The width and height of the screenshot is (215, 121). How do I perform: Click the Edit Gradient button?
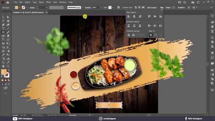coord(152,7)
